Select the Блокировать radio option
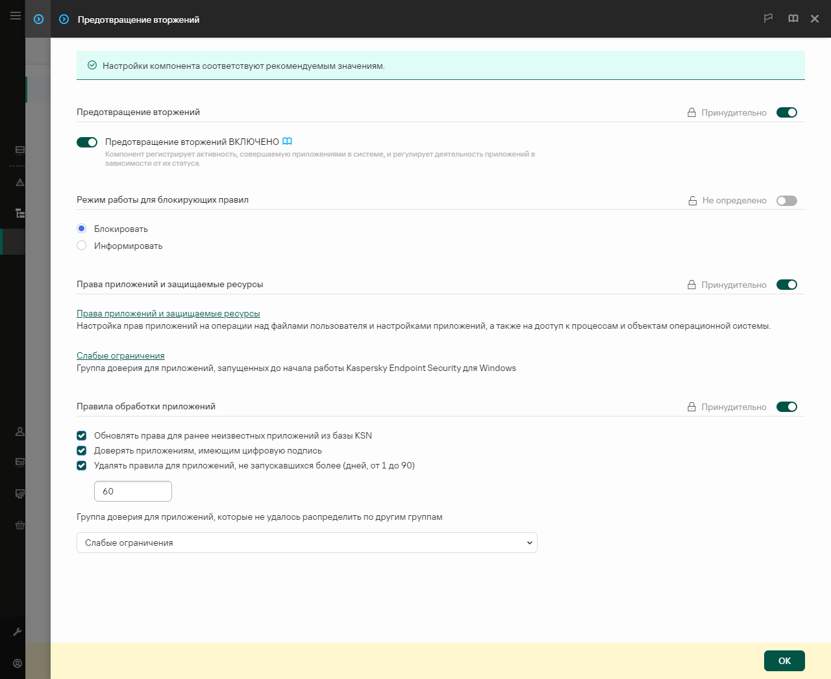Viewport: 831px width, 679px height. 81,229
